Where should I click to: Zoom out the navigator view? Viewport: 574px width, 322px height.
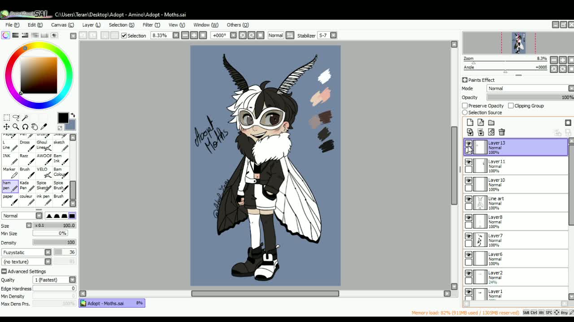pyautogui.click(x=554, y=60)
